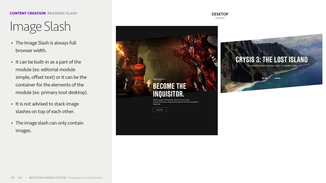Viewport: 326px width, 183px height.
Task: Click the arrow icon above LEARN MORE
Action: tap(277, 74)
